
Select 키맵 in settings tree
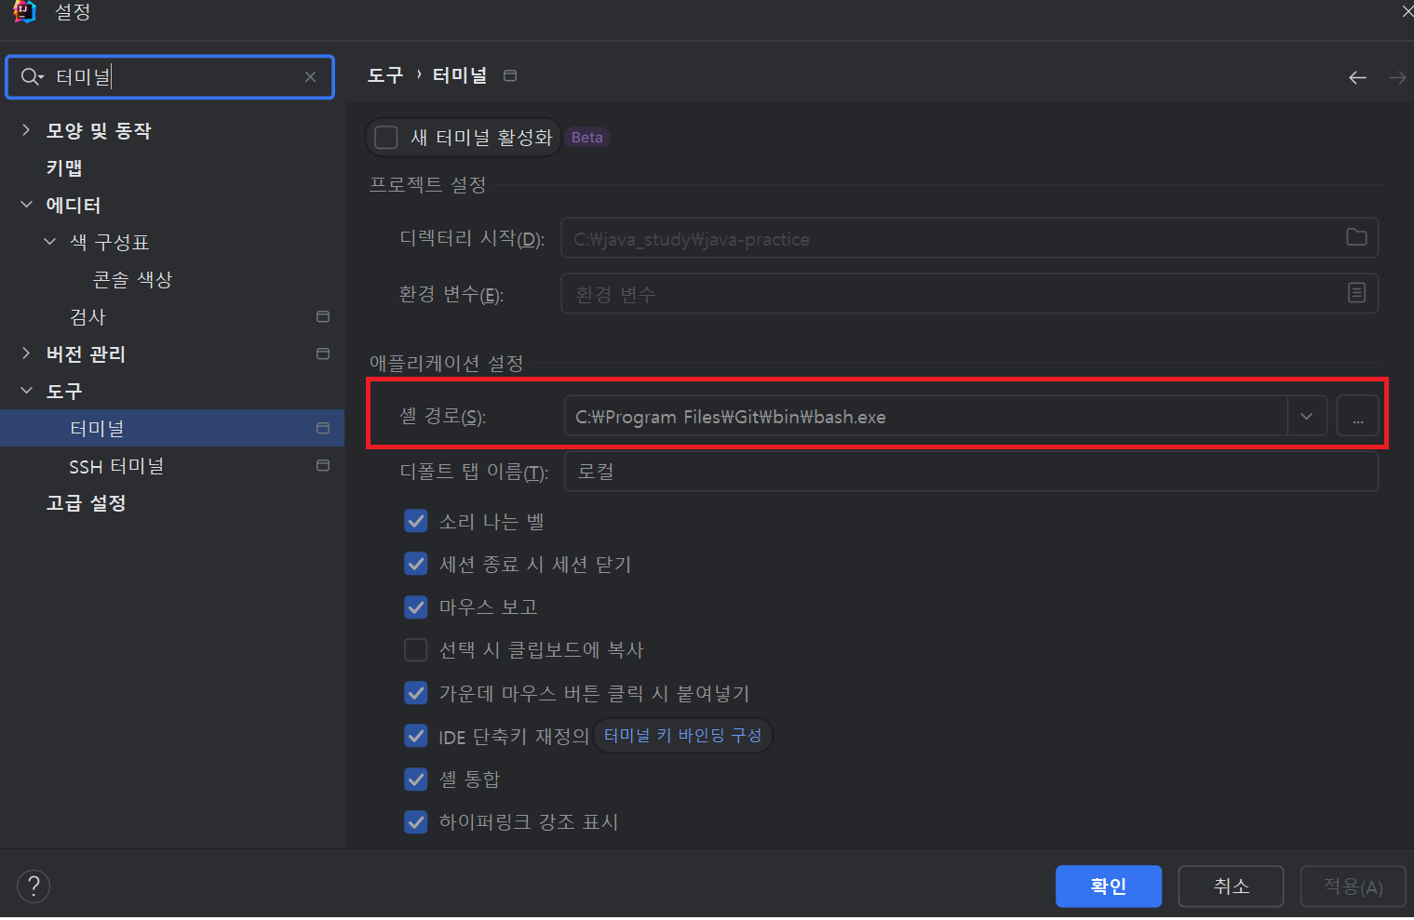(x=64, y=167)
